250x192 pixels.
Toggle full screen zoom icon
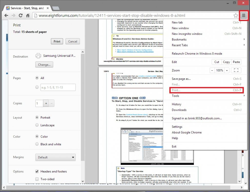click(x=236, y=70)
